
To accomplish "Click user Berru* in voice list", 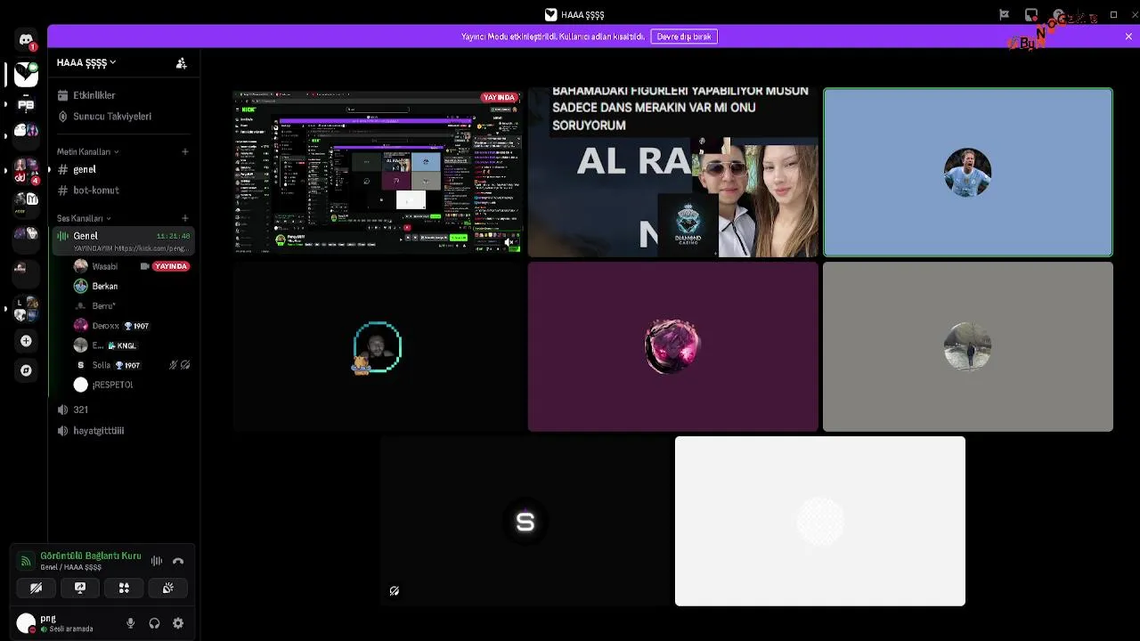I will coord(103,306).
